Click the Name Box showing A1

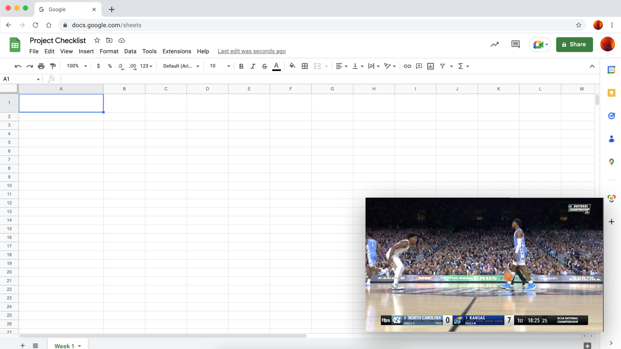coord(21,79)
